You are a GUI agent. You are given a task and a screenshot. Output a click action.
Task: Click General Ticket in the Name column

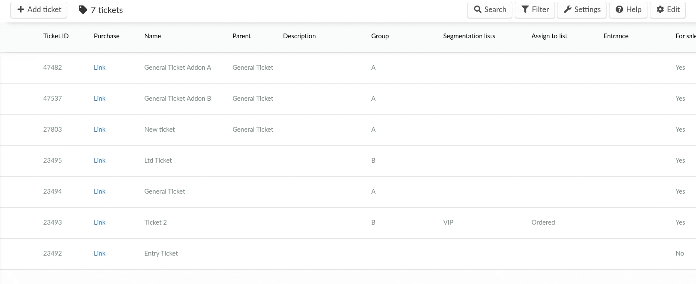(165, 191)
